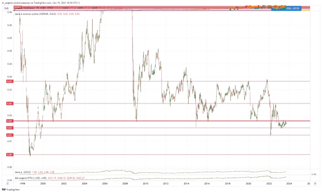This screenshot has width=322, height=193.
Task: Click the 2267.27 value in the bottom indicator legend
Action: click(x=81, y=178)
